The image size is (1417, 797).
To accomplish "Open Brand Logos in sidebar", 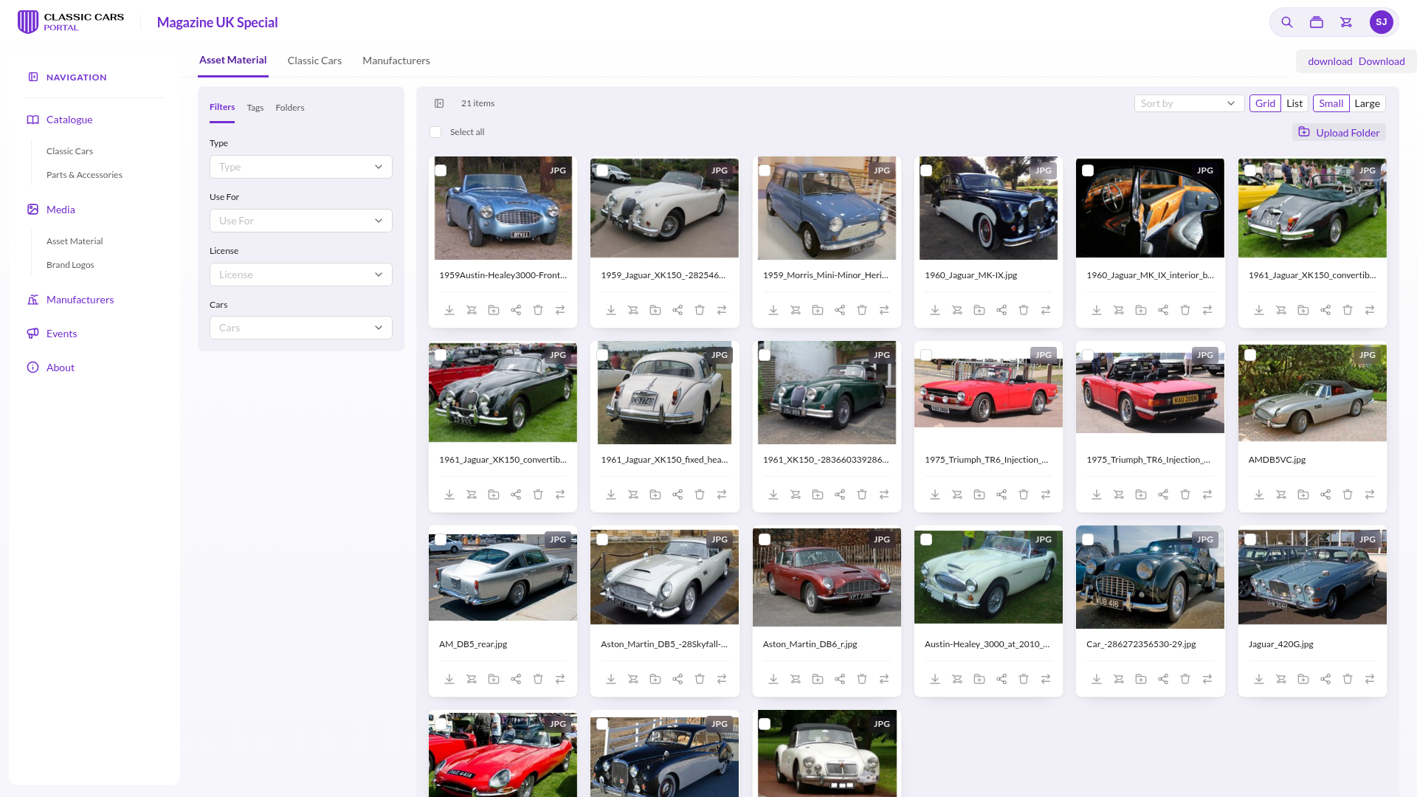I will coord(70,265).
